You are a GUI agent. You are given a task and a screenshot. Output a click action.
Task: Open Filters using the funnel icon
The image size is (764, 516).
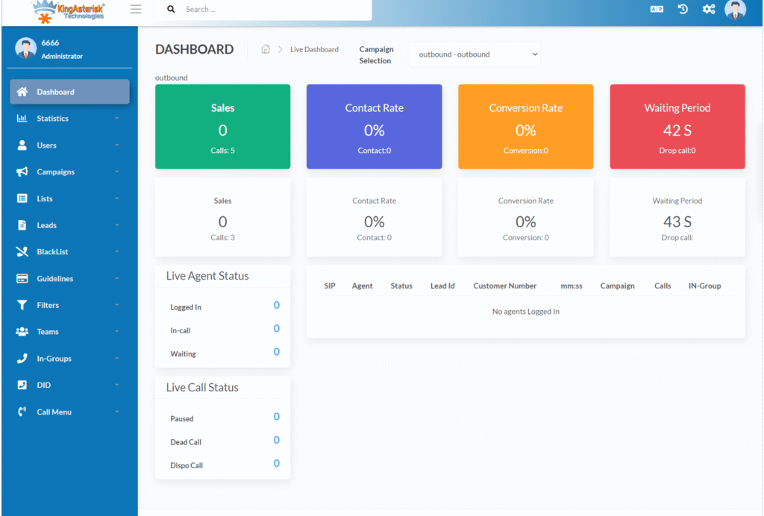22,305
